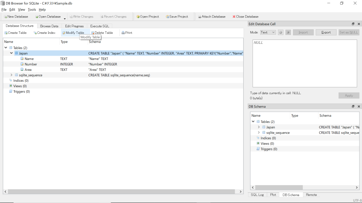Viewport: 362px width, 203px height.
Task: Expand sqlite_sequence node in DB Schema panel
Action: (259, 133)
